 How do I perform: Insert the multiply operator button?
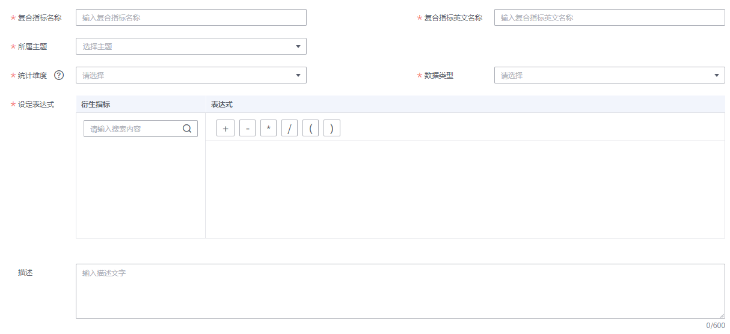pyautogui.click(x=268, y=129)
